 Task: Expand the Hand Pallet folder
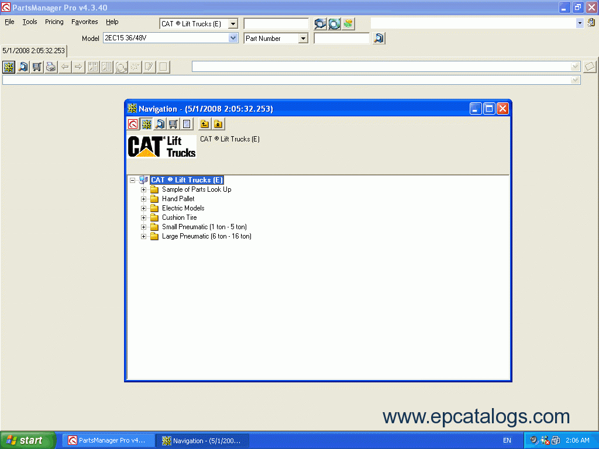144,199
